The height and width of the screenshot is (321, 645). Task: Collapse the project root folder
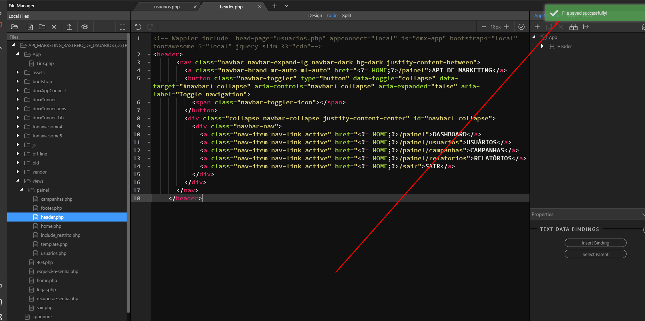click(14, 45)
